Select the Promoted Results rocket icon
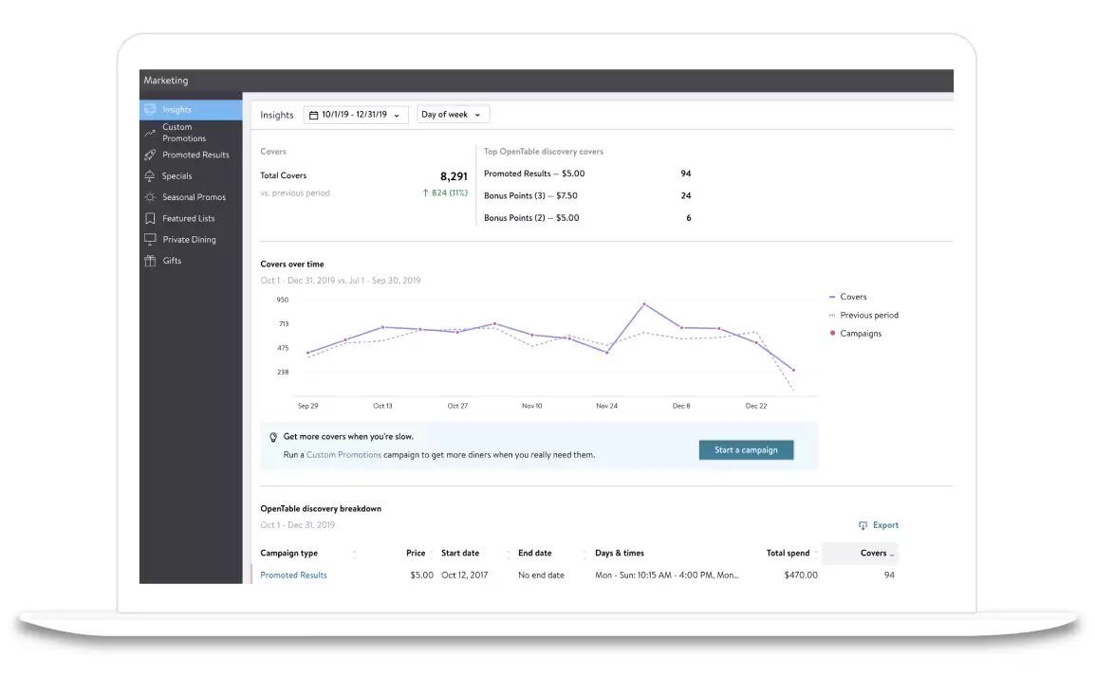The width and height of the screenshot is (1095, 694). [149, 155]
